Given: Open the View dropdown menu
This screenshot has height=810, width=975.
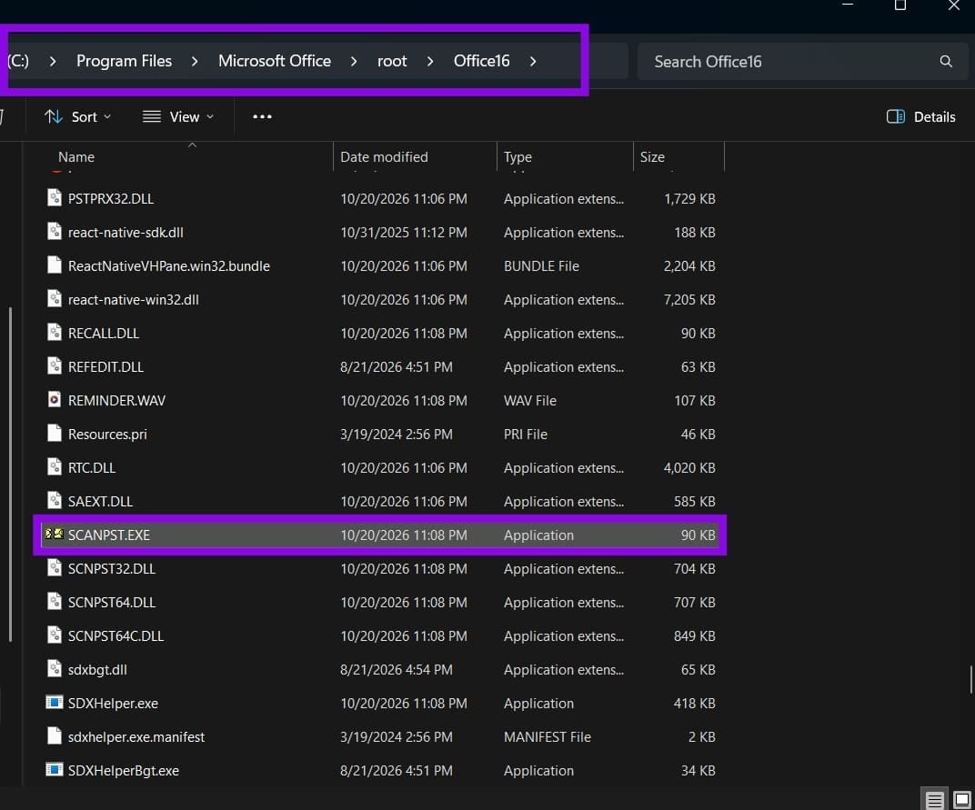Looking at the screenshot, I should pos(178,117).
